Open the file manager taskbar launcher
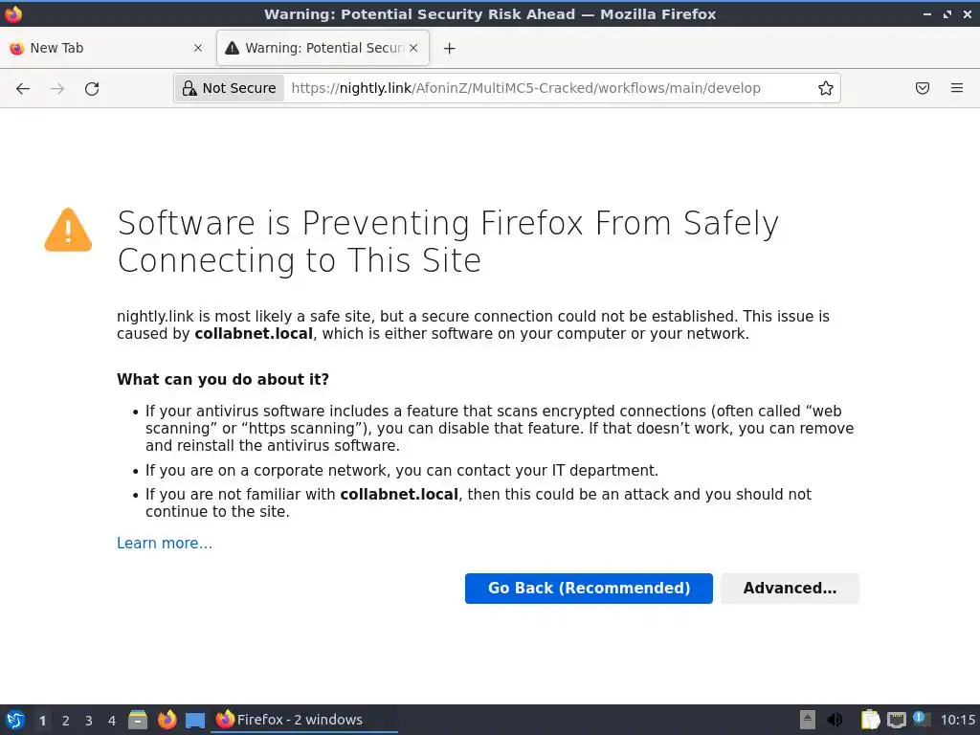 (x=138, y=720)
